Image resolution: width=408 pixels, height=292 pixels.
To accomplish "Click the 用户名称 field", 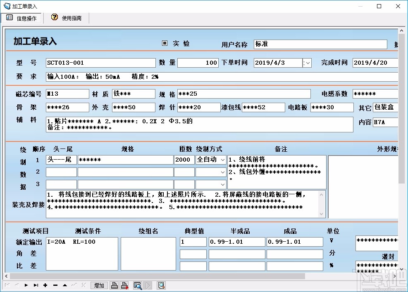I will coord(320,44).
